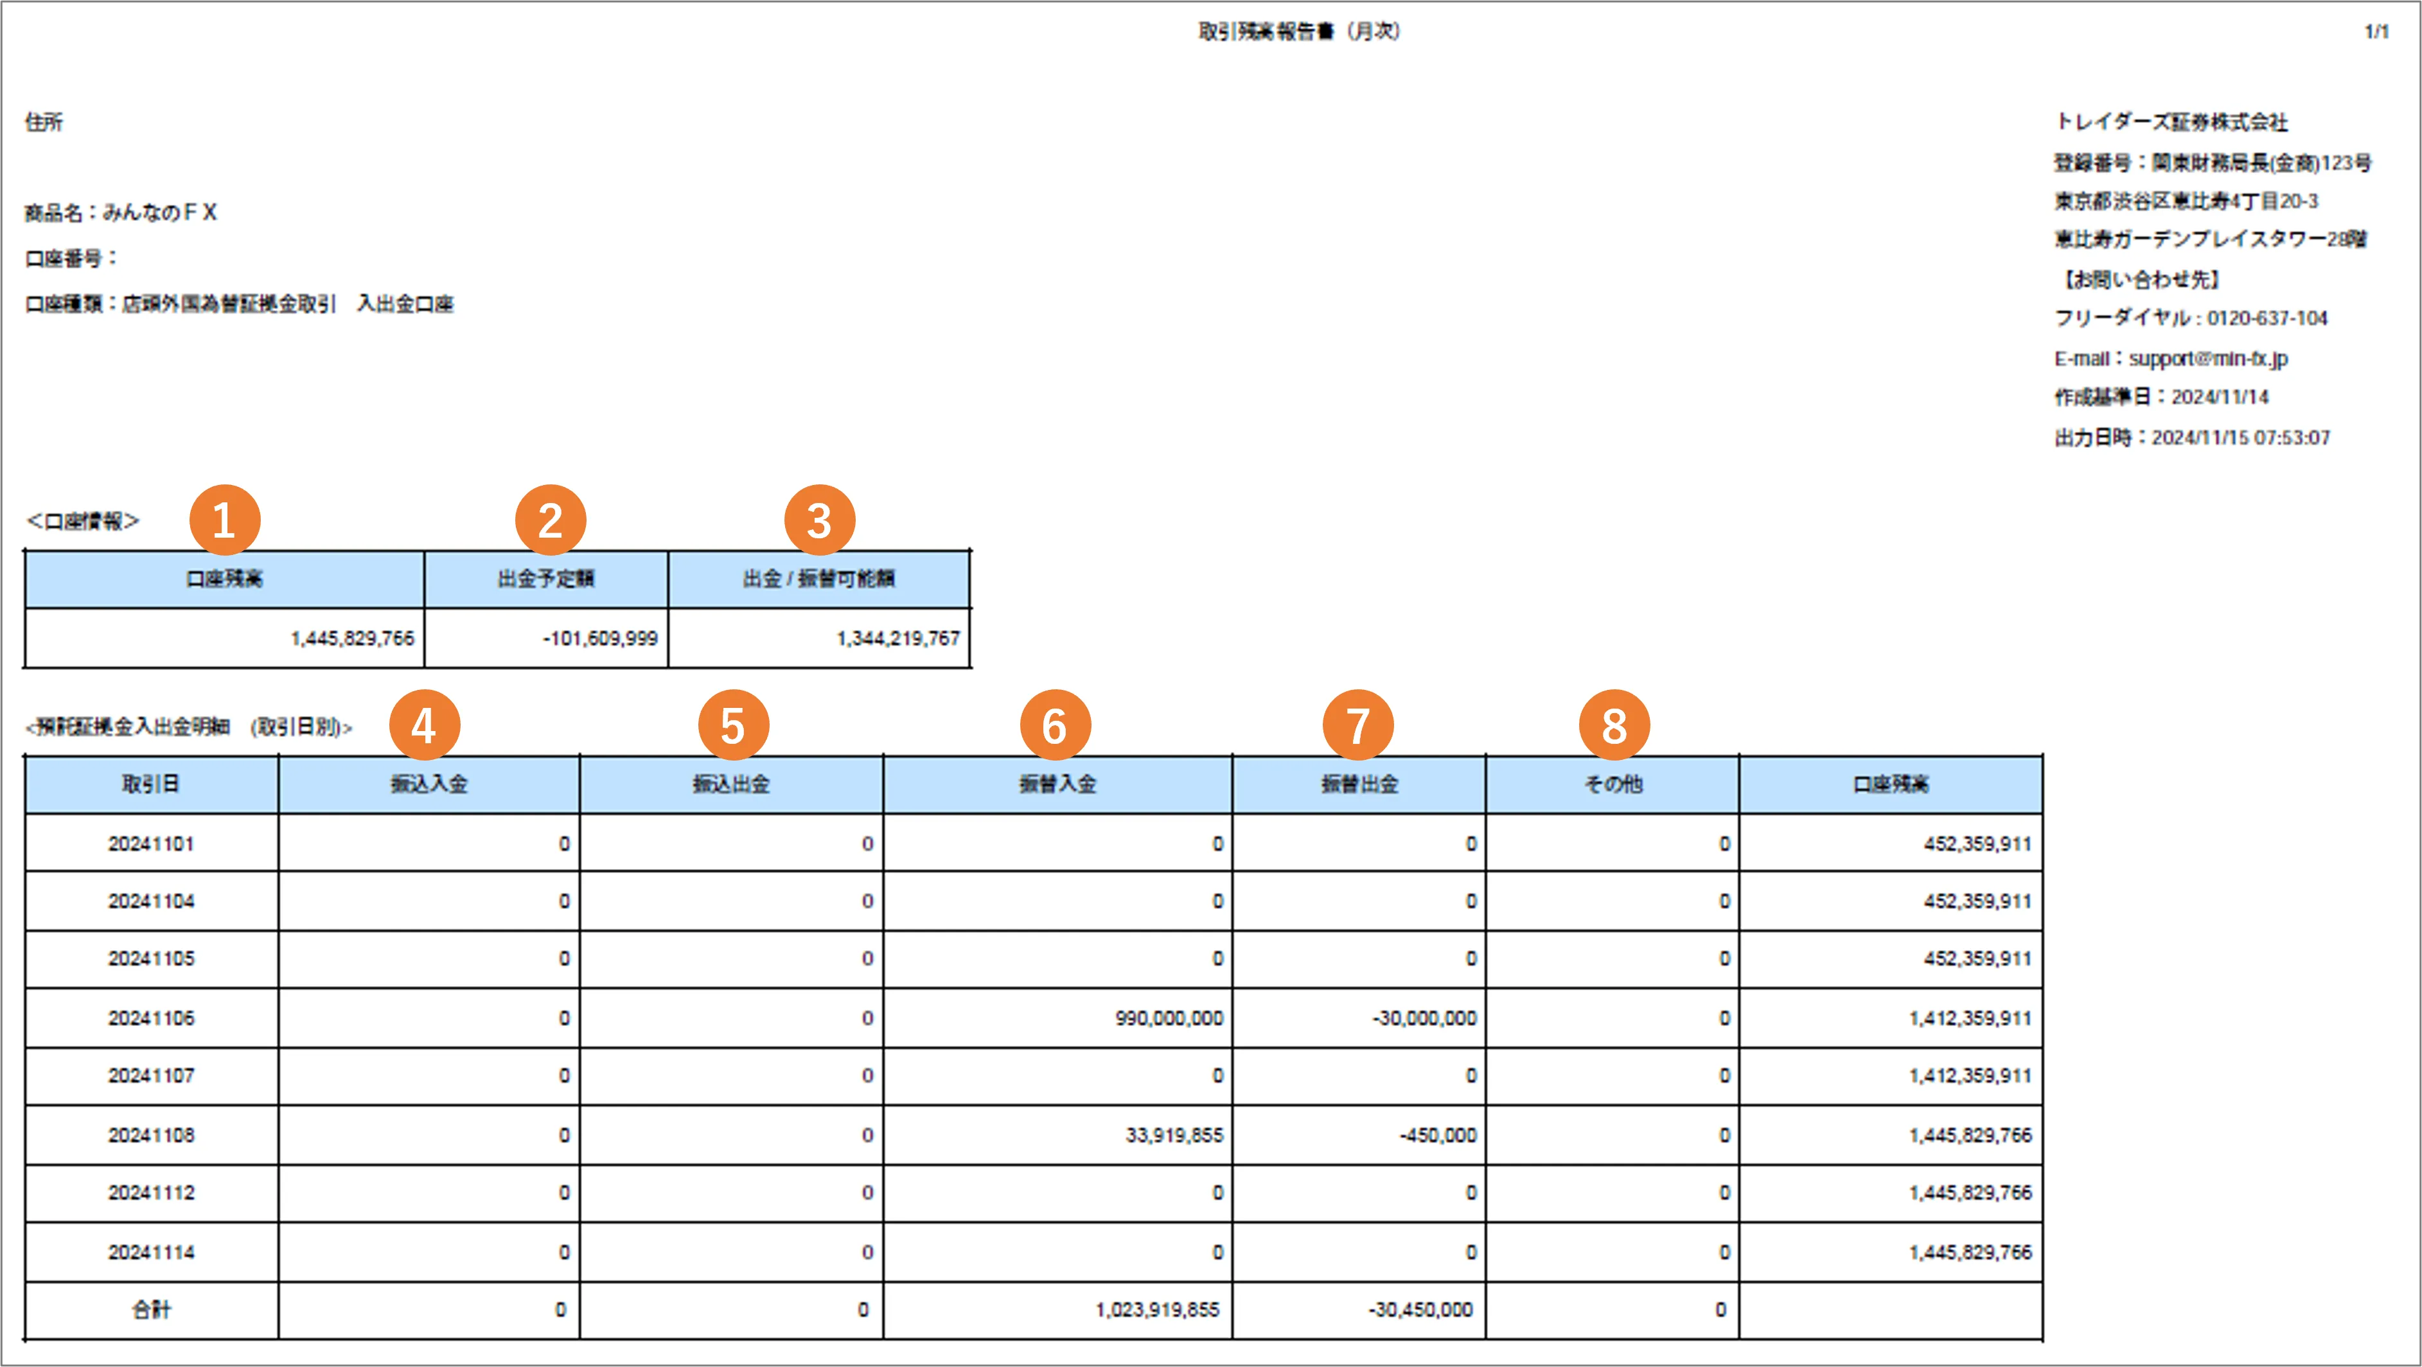2422x1367 pixels.
Task: Click the page number 1/1
Action: 2376,32
